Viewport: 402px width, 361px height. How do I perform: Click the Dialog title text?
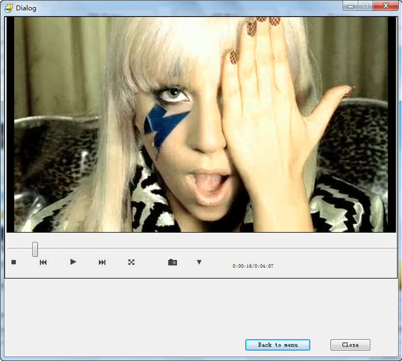26,7
